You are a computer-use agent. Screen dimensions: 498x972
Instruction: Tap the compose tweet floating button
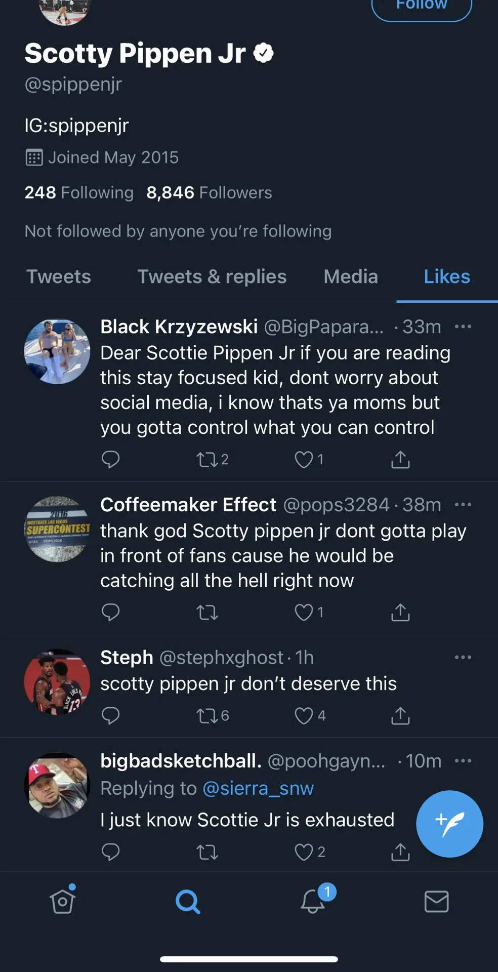449,824
